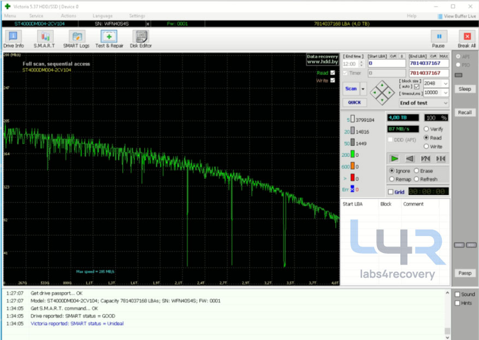Select the Ignore error action
Viewport: 479px width, 340px height.
point(392,171)
